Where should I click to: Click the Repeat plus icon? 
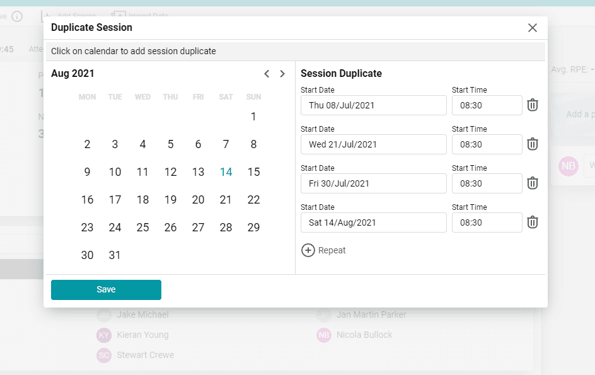coord(308,250)
